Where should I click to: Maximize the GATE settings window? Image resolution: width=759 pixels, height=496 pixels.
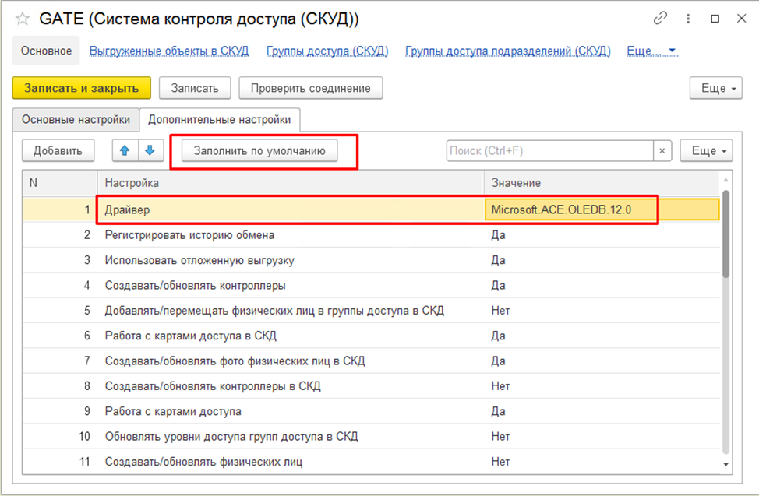(714, 18)
